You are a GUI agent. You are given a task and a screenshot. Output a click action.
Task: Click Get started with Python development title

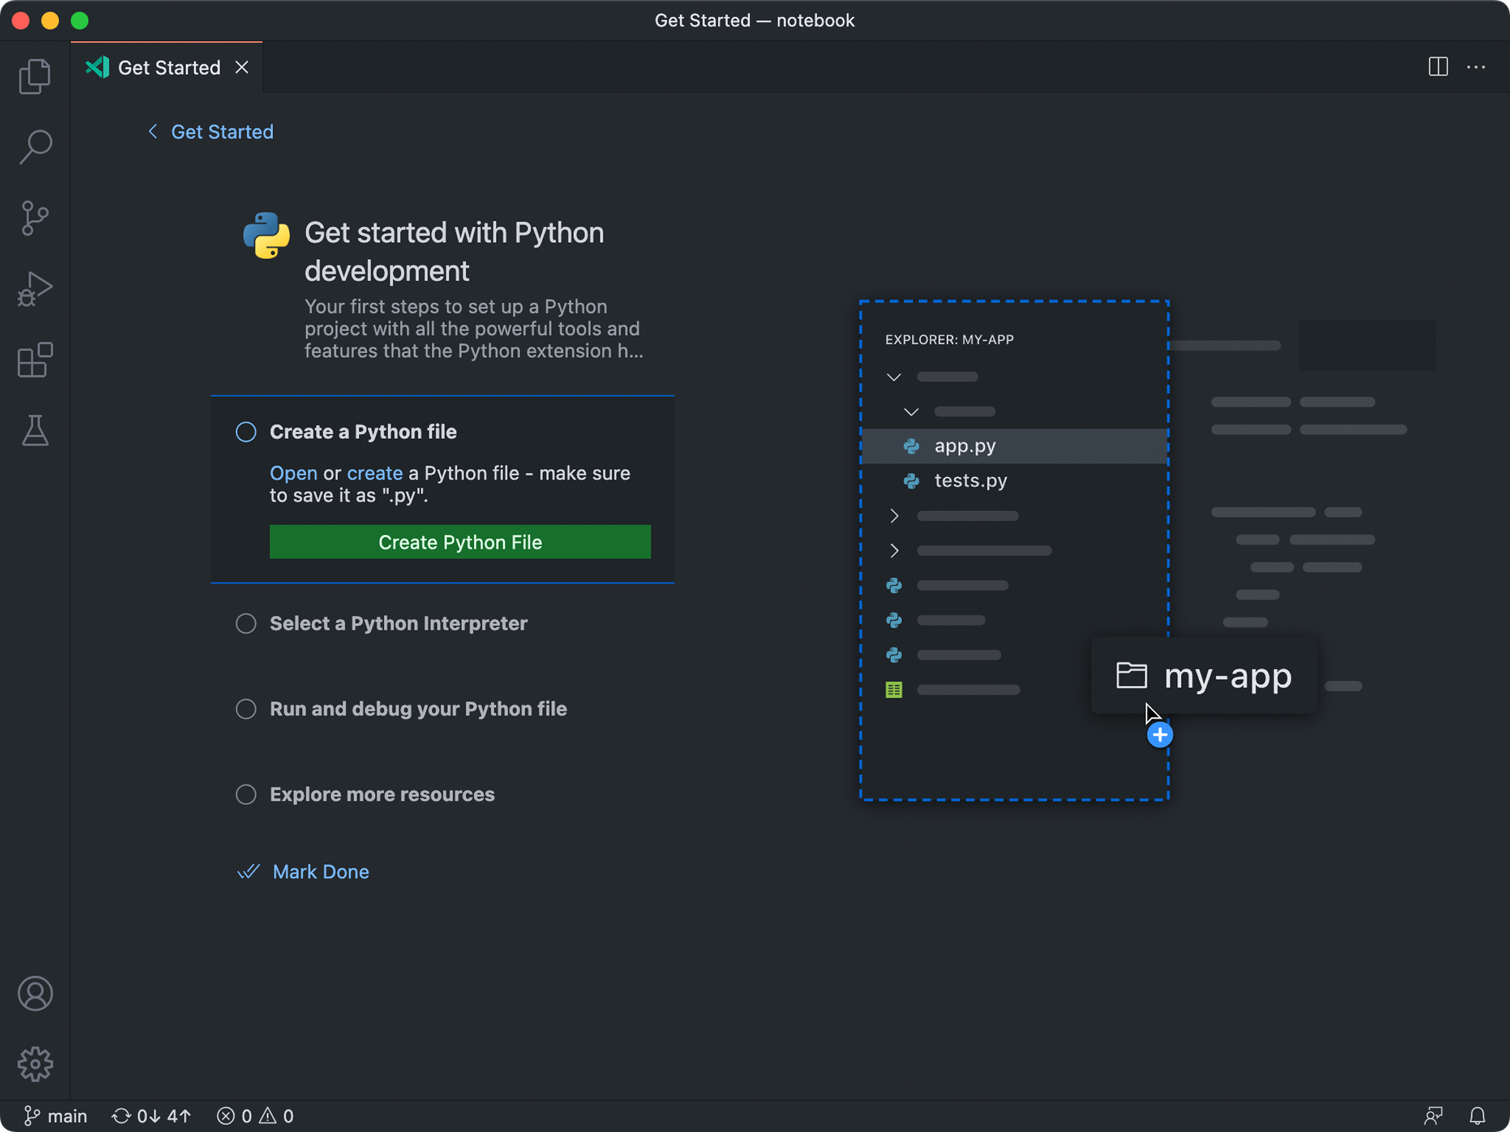(x=454, y=252)
